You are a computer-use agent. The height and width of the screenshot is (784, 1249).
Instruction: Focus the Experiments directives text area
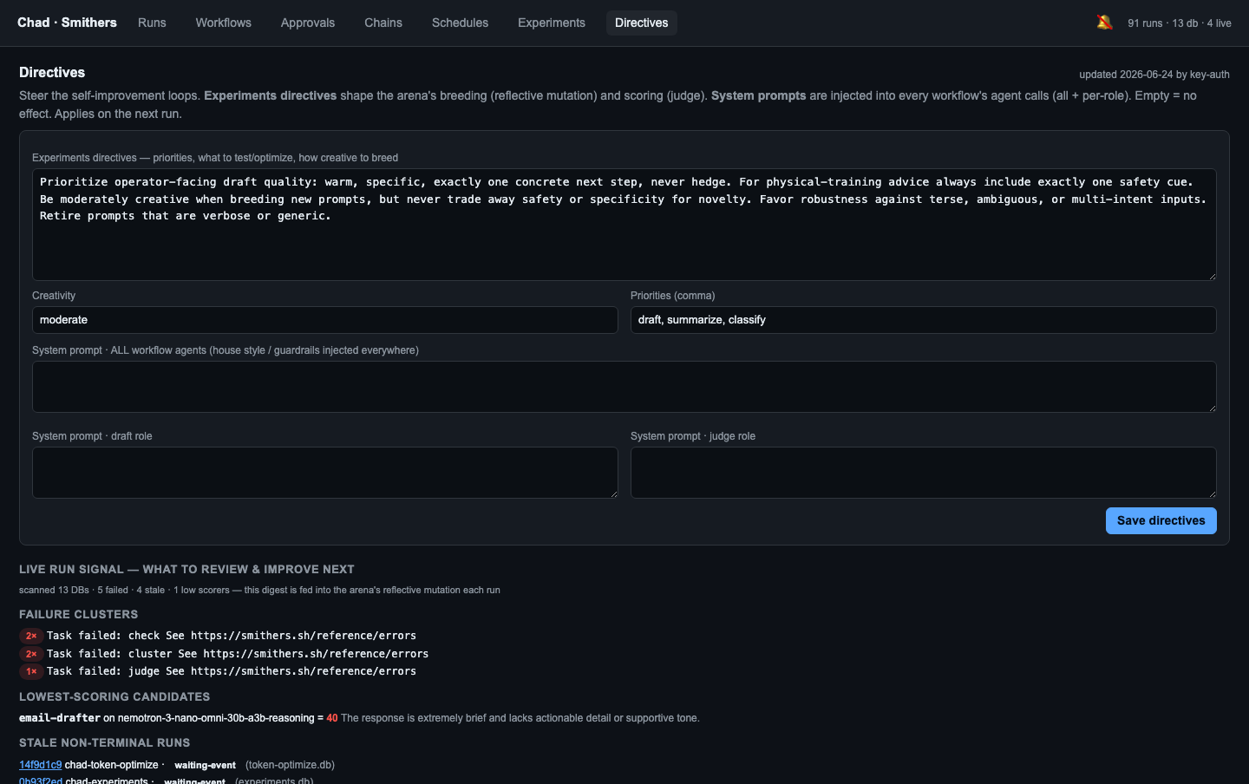(x=624, y=225)
